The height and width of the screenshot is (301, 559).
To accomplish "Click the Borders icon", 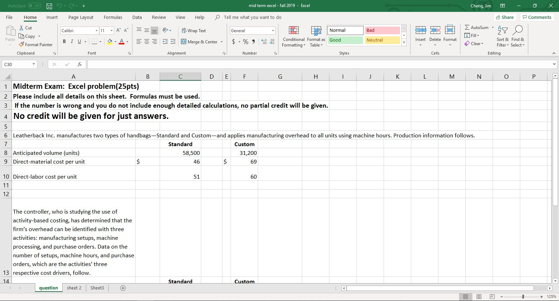I will [x=94, y=42].
